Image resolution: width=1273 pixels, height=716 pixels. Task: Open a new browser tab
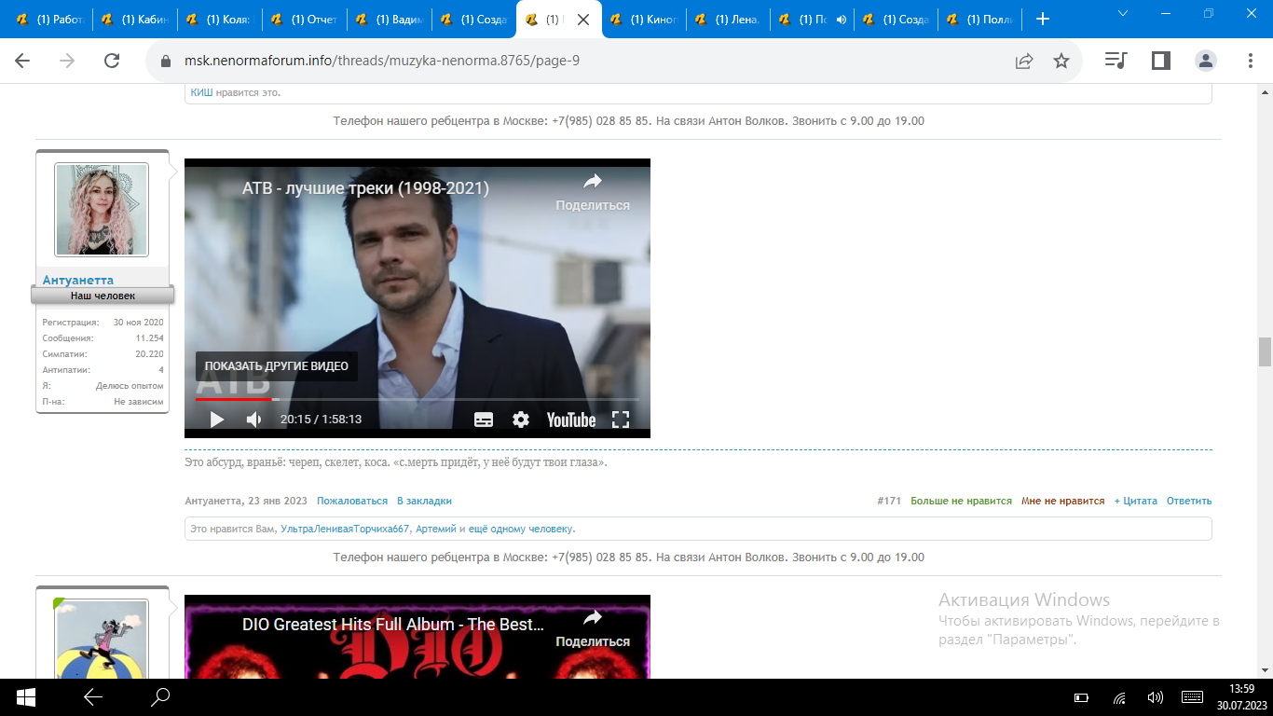pos(1043,19)
